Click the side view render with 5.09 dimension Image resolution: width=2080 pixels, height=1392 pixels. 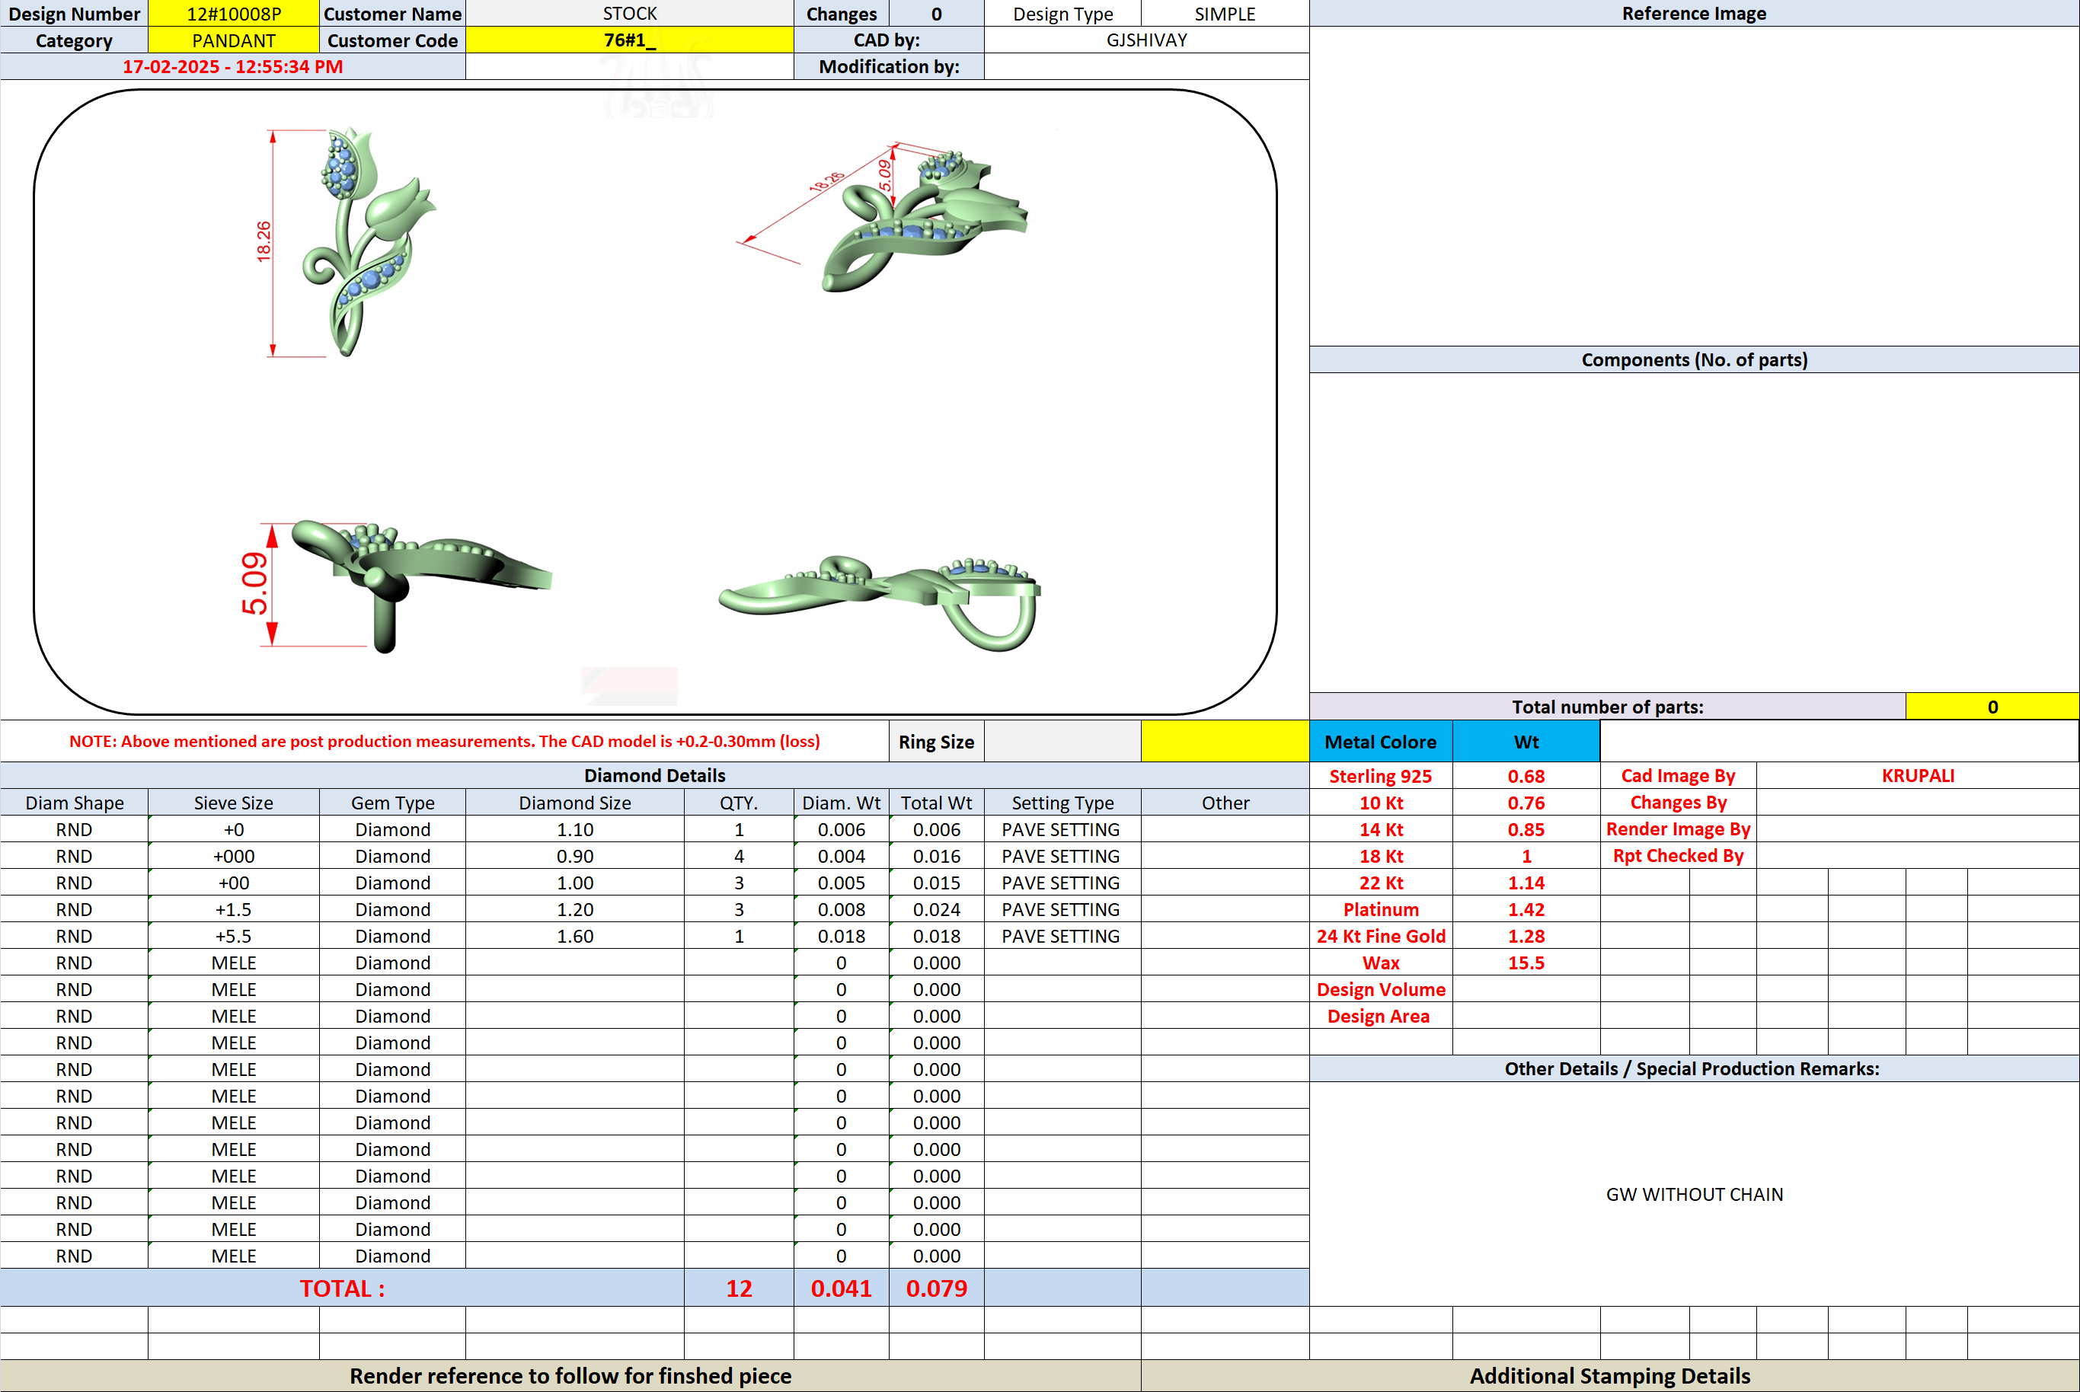click(x=395, y=586)
